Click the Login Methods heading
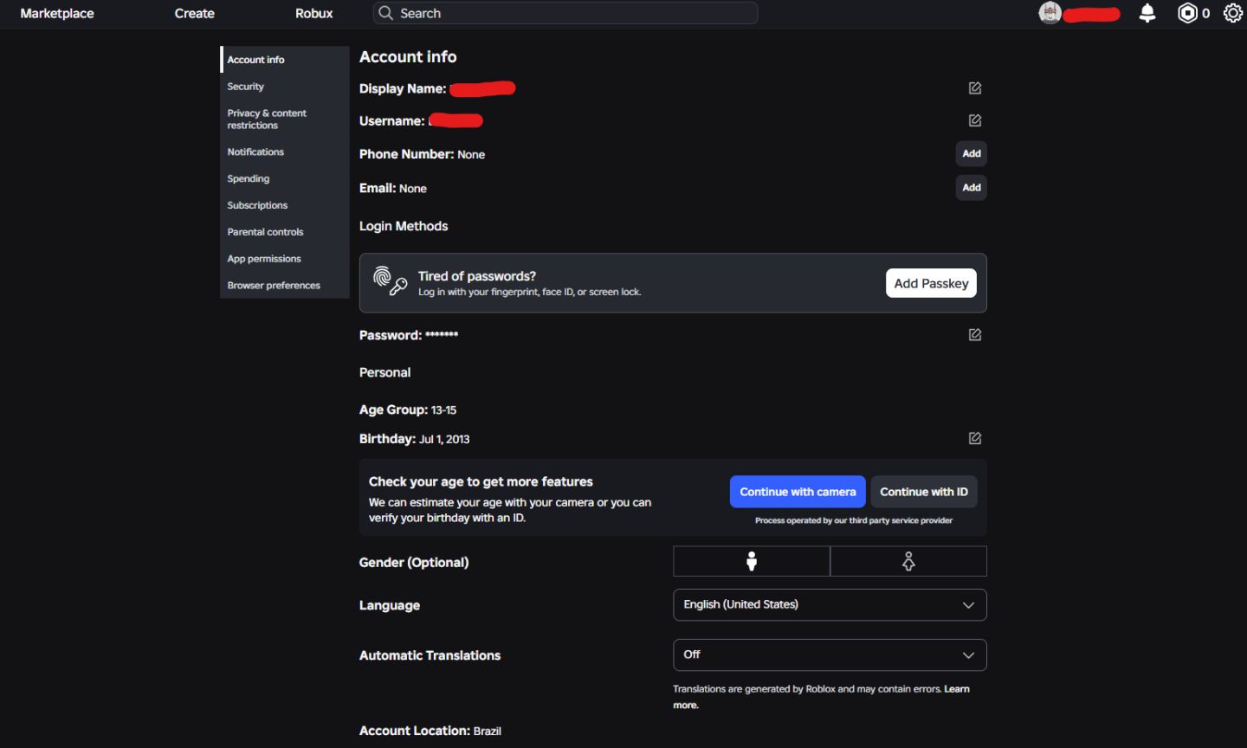This screenshot has height=748, width=1247. (404, 226)
